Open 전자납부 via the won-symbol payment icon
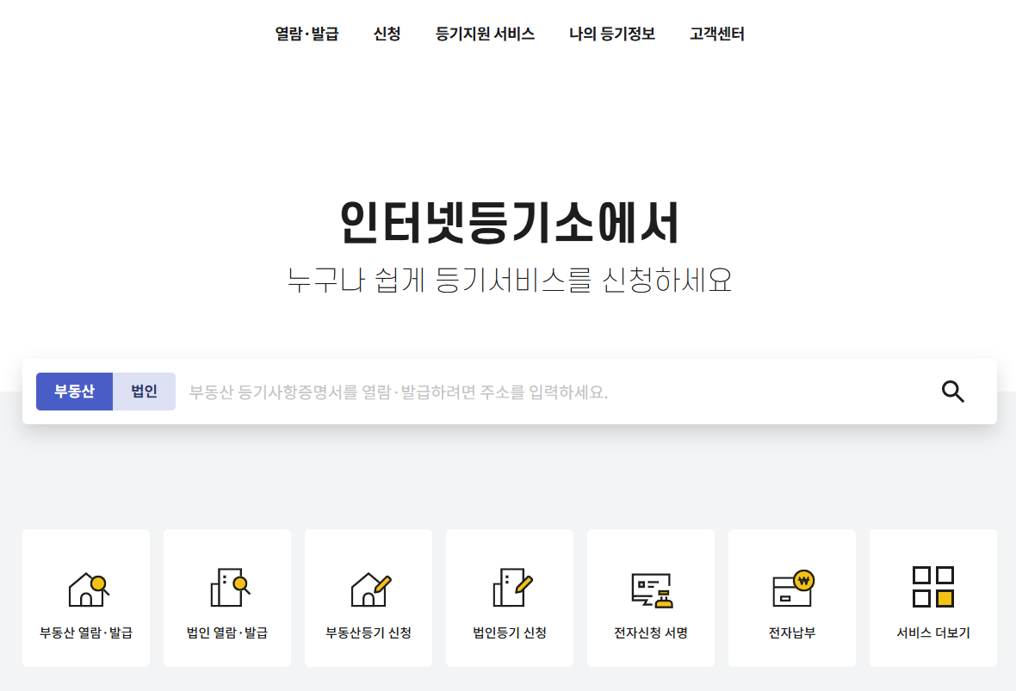 click(x=791, y=587)
